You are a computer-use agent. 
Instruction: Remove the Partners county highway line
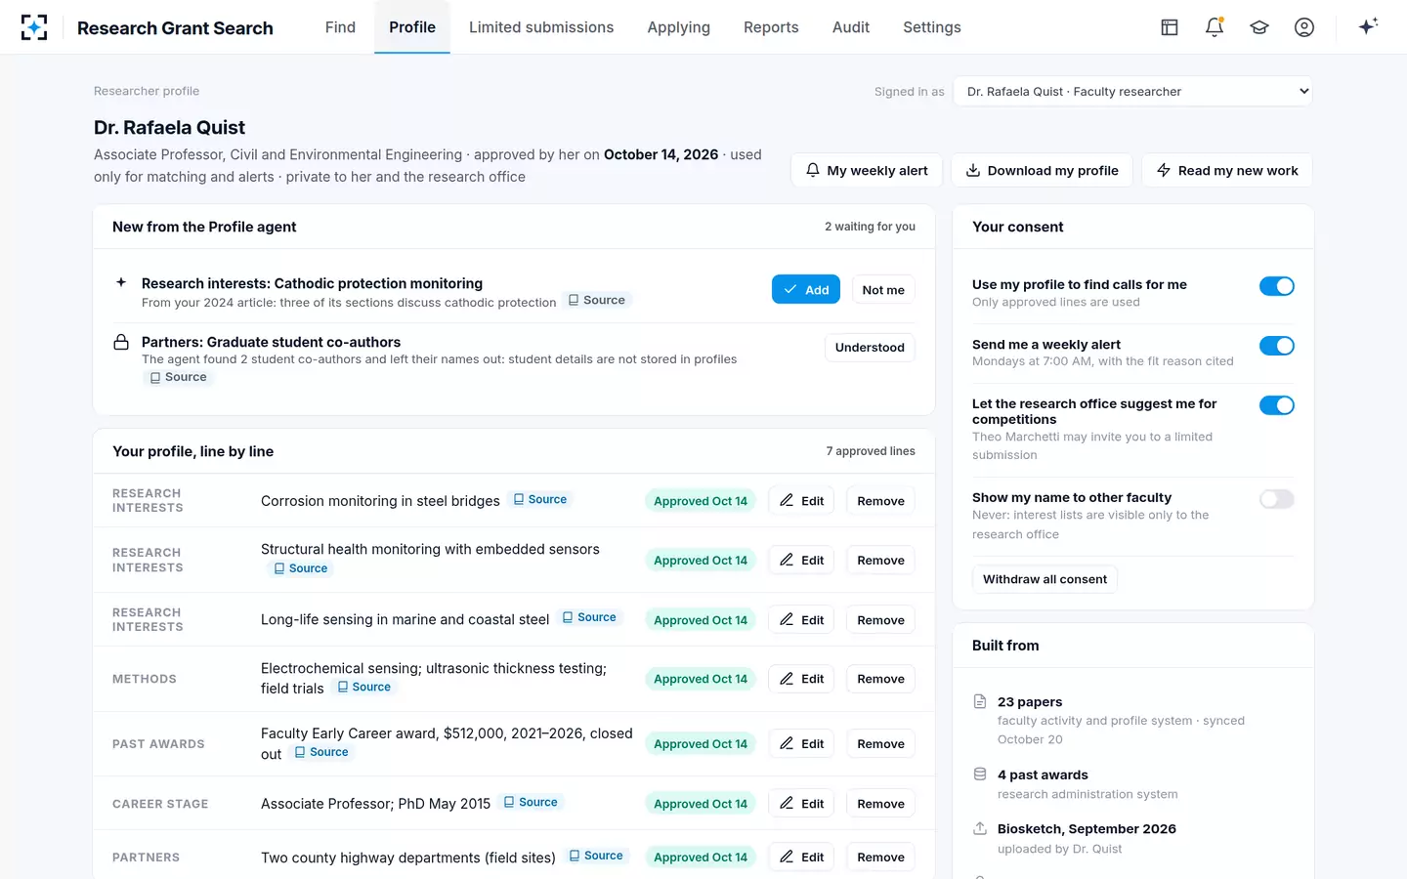coord(880,858)
